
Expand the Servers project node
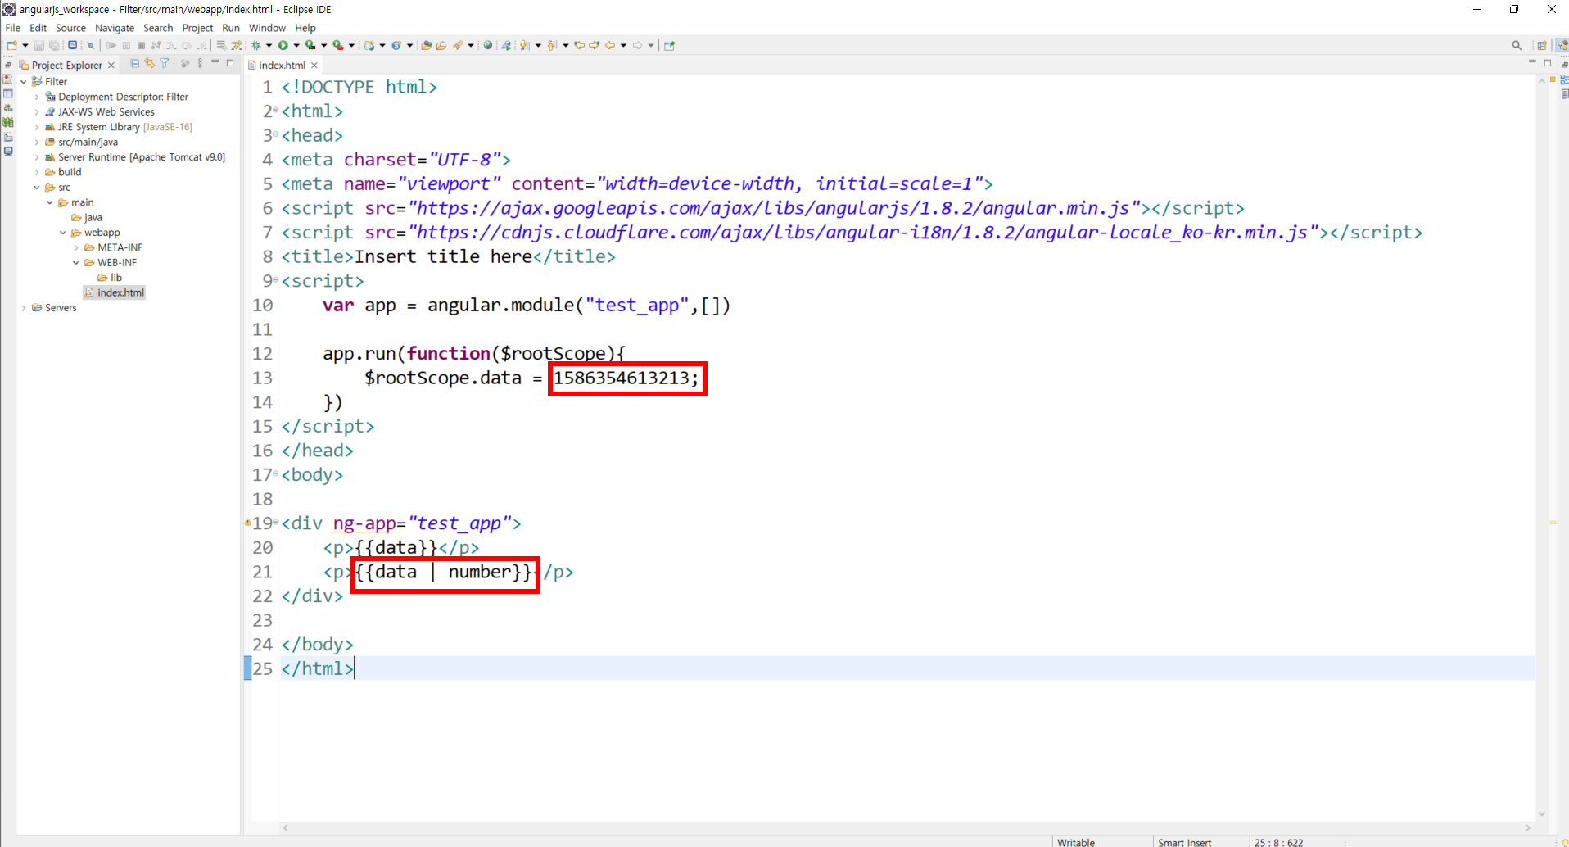point(24,308)
